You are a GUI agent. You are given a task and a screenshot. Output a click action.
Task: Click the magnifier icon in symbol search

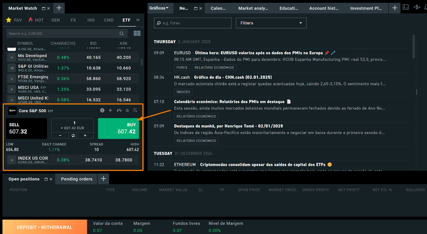(x=122, y=34)
